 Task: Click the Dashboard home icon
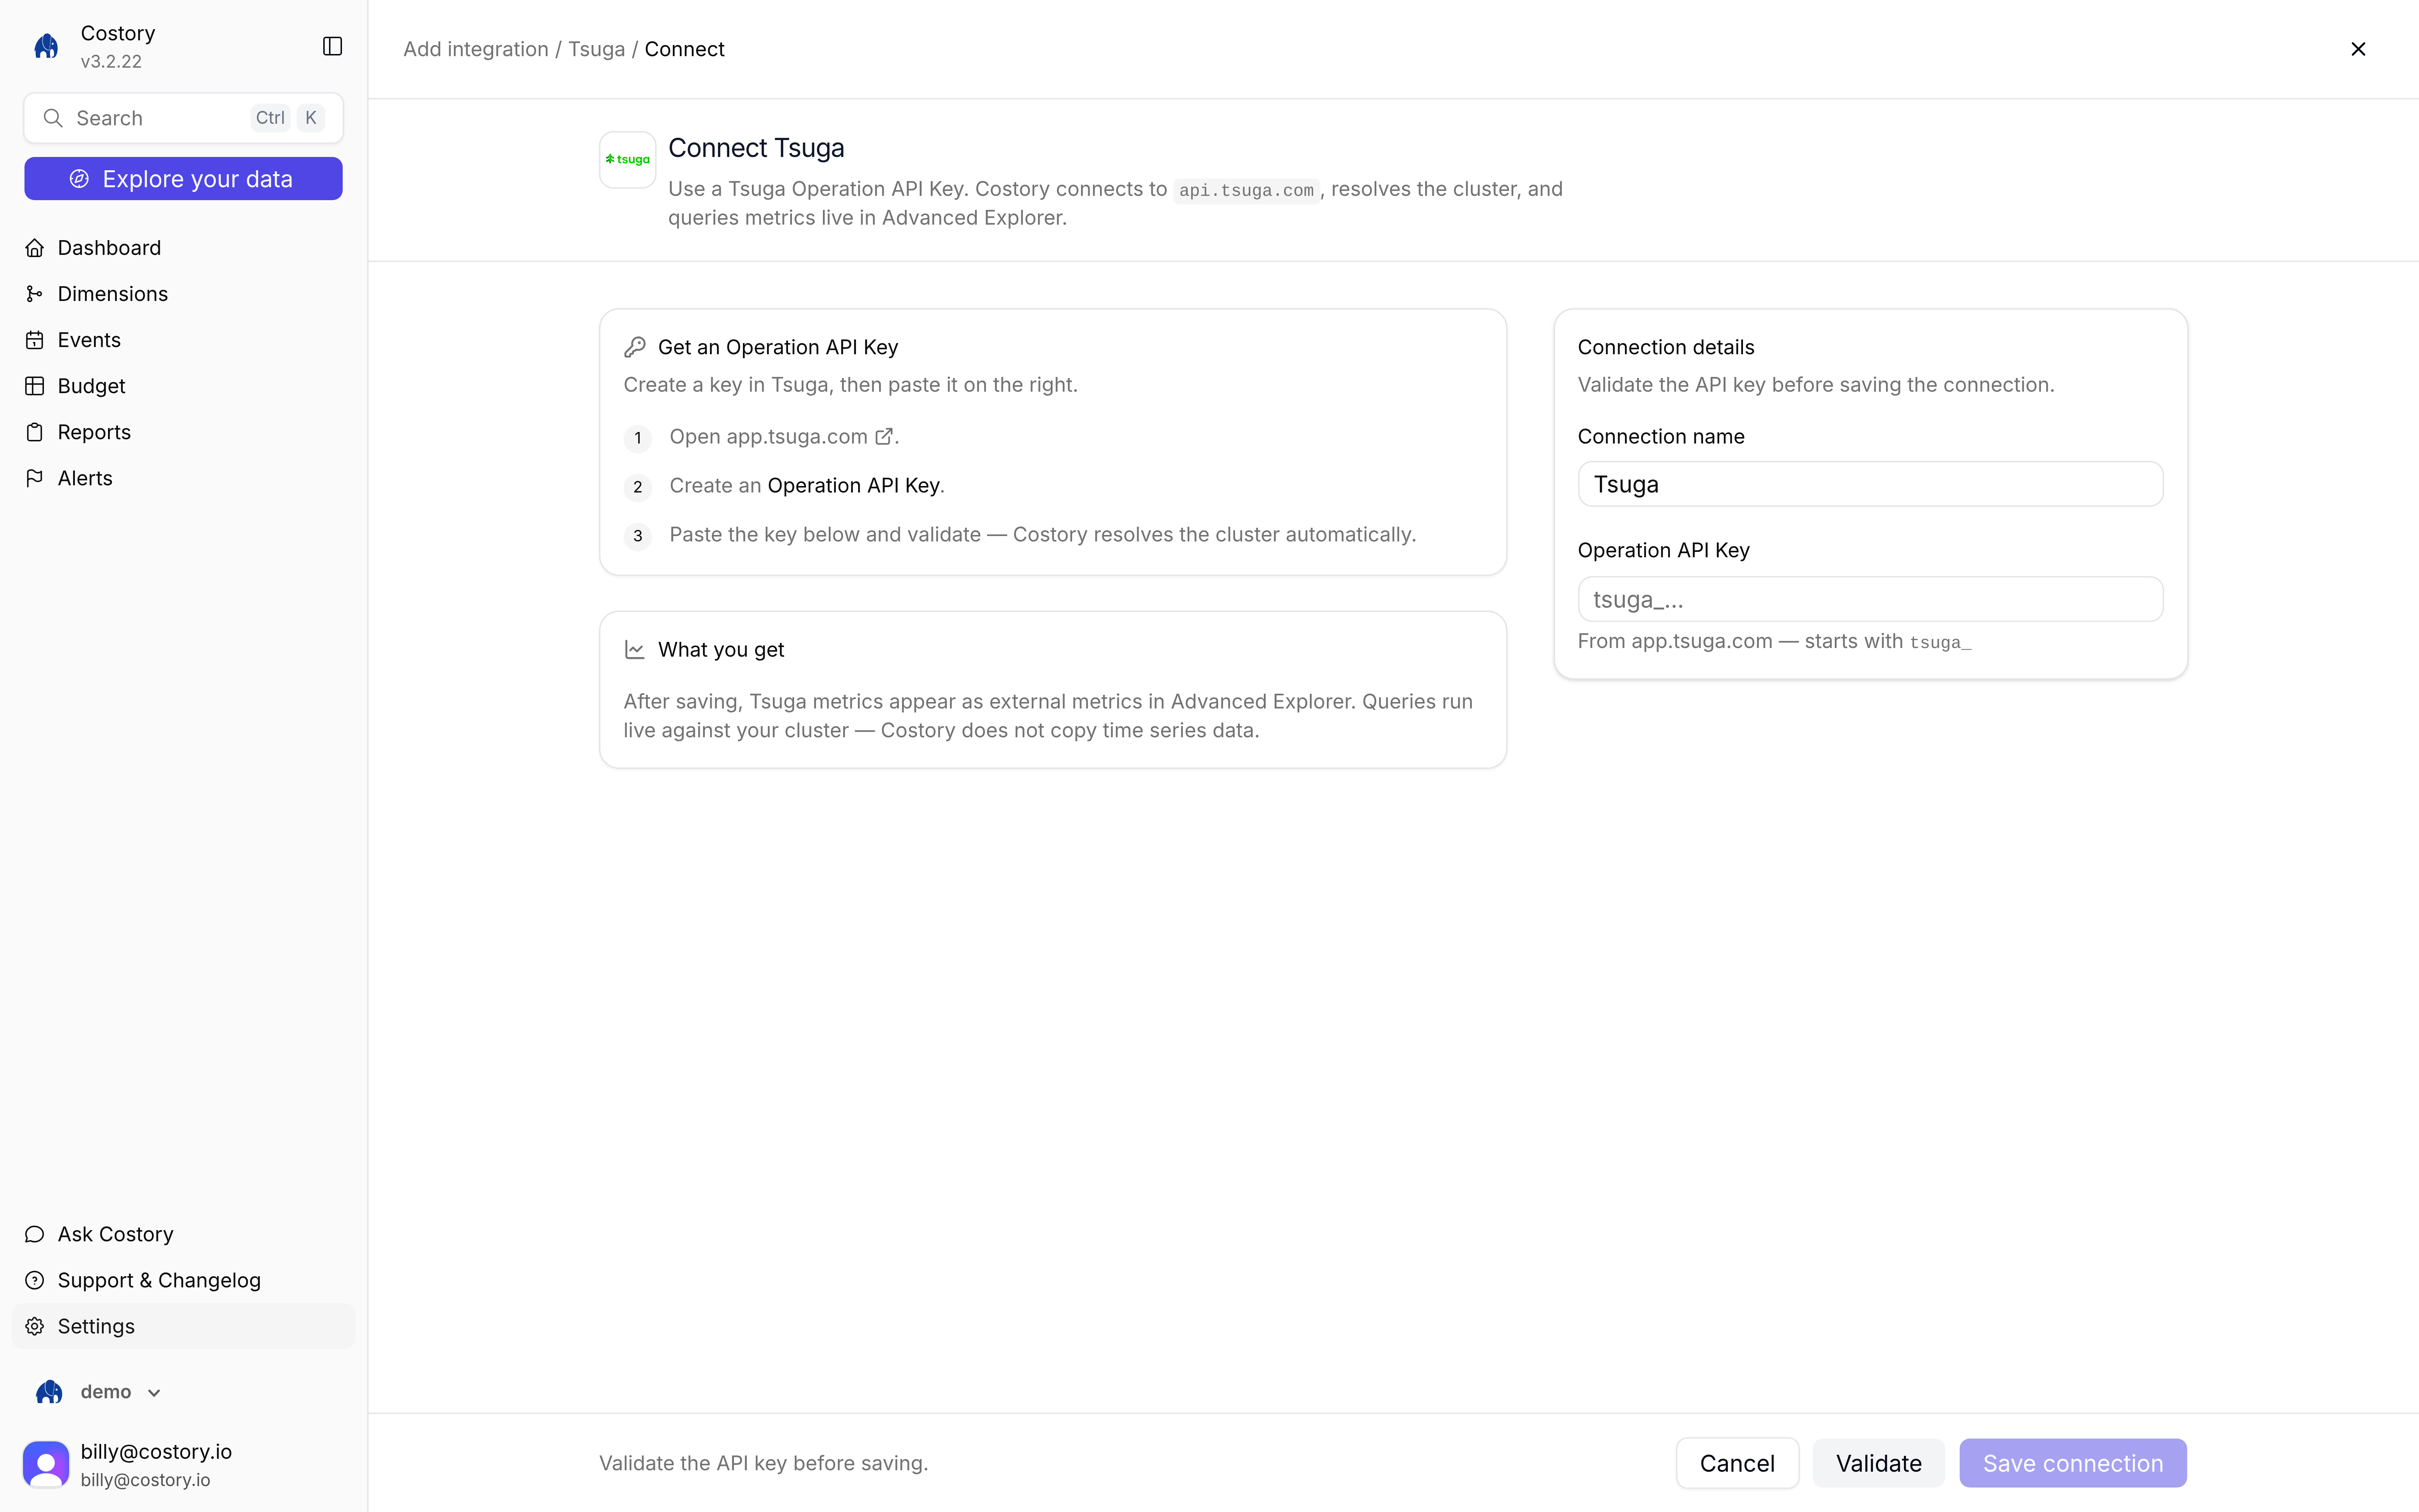pyautogui.click(x=35, y=248)
